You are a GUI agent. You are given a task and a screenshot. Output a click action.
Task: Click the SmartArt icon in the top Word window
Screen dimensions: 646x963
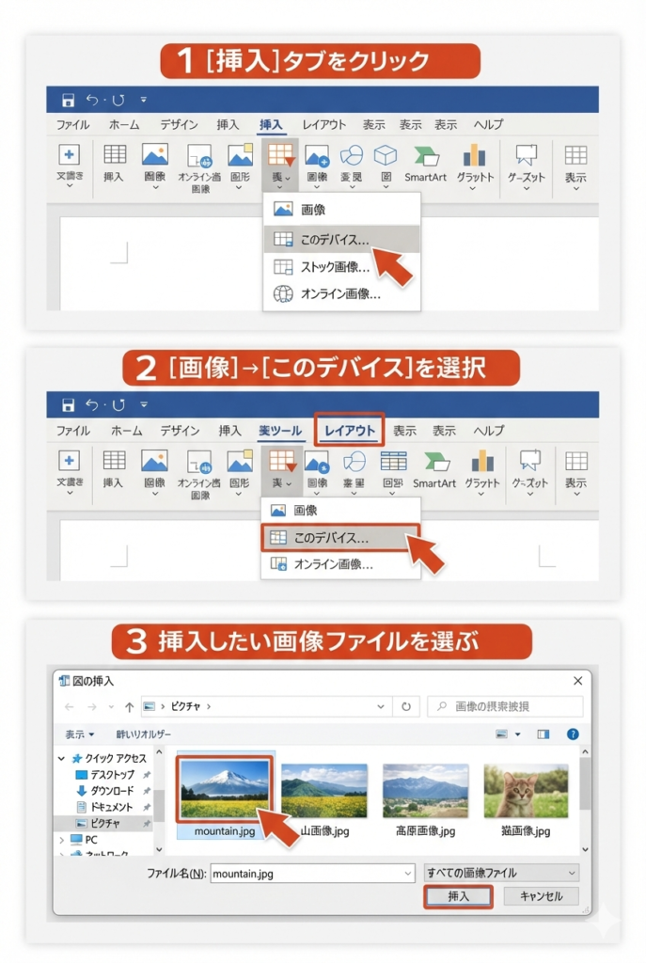(x=426, y=155)
